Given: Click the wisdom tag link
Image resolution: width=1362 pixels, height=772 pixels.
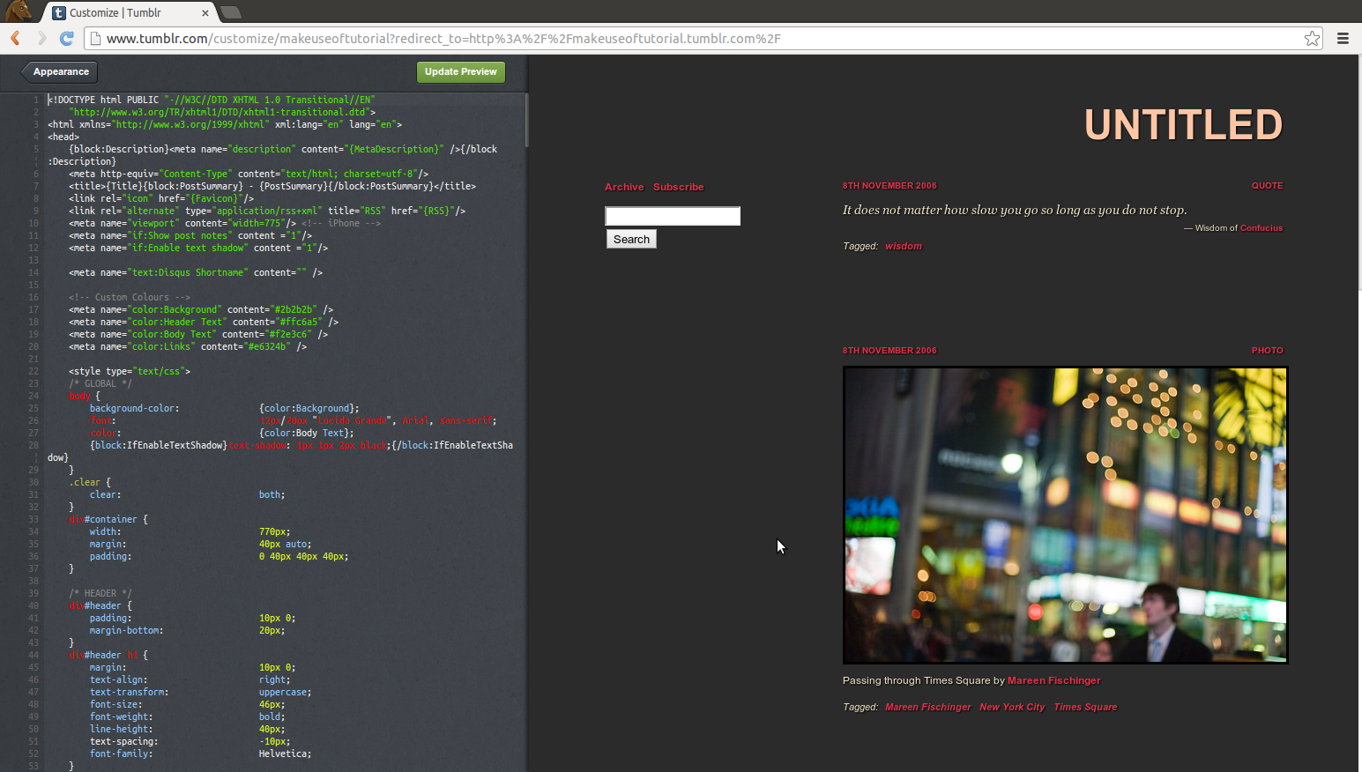Looking at the screenshot, I should point(904,246).
